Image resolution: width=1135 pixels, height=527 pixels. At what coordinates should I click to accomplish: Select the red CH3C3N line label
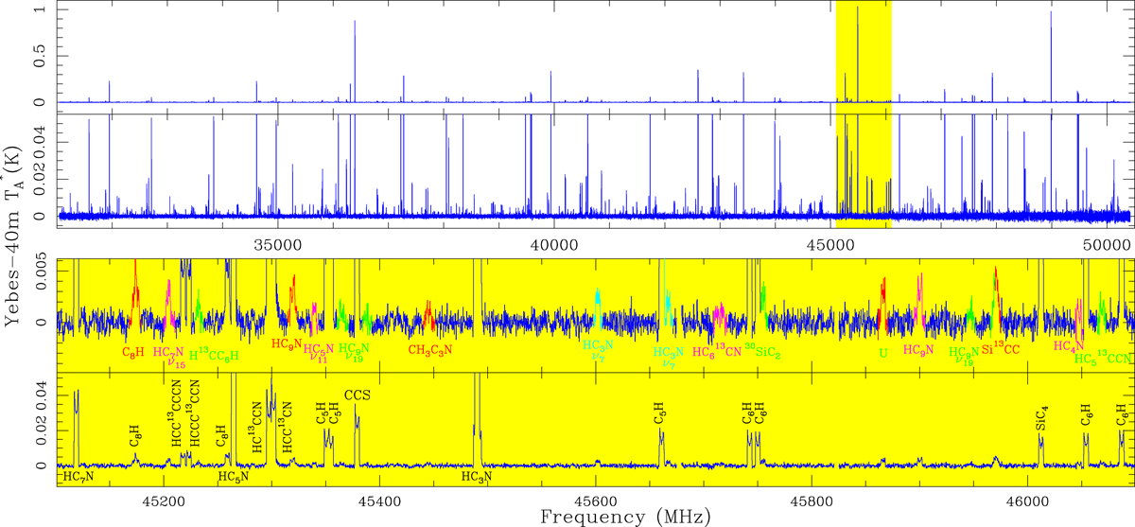[431, 350]
